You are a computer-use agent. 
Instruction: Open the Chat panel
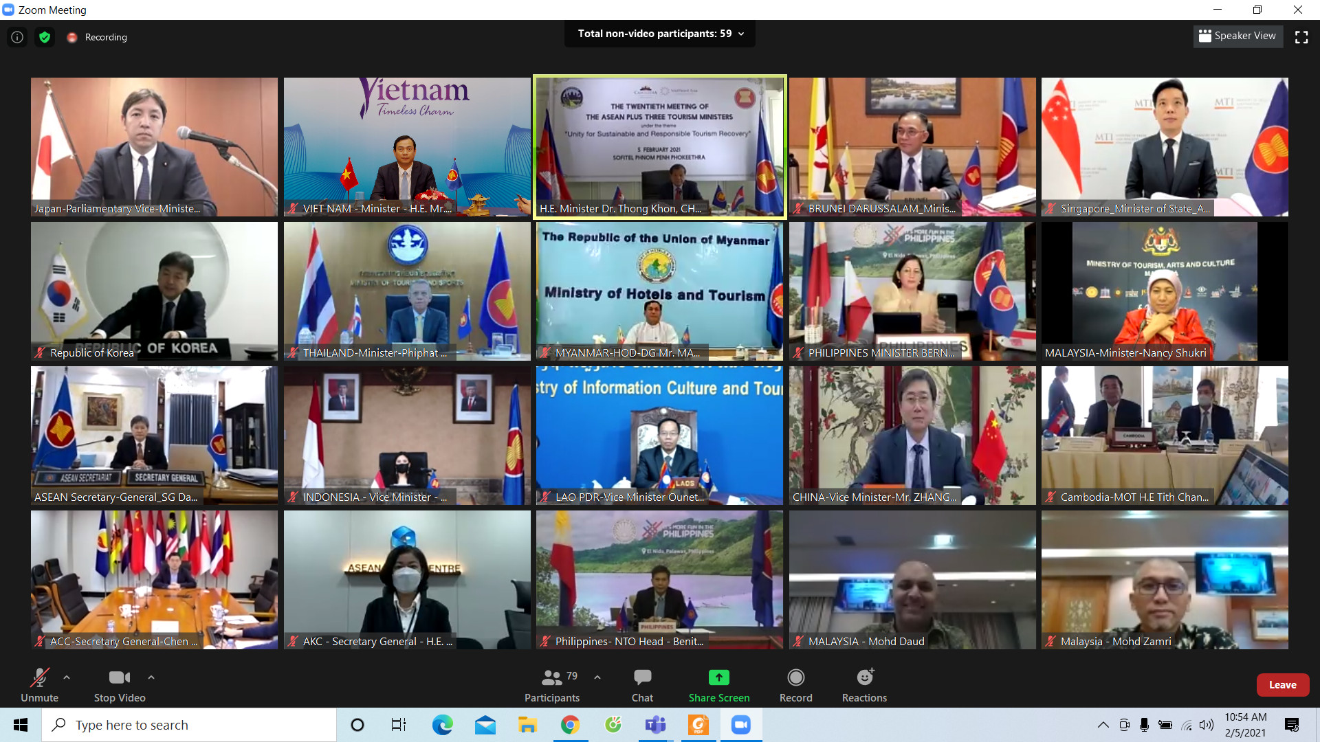point(643,686)
